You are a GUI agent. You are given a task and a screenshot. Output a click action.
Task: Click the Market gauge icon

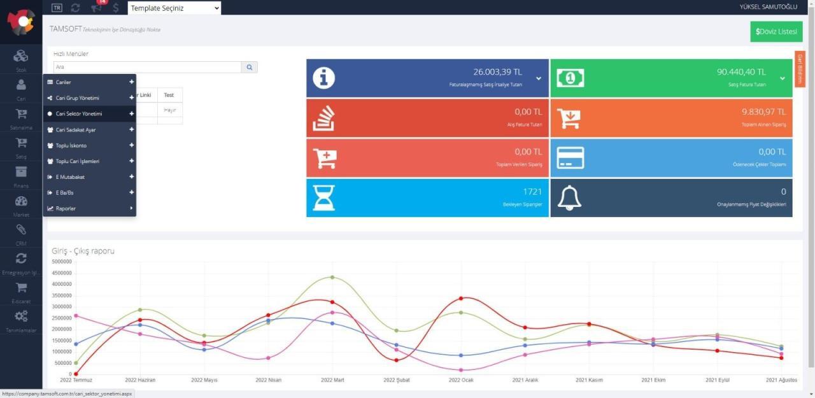21,202
